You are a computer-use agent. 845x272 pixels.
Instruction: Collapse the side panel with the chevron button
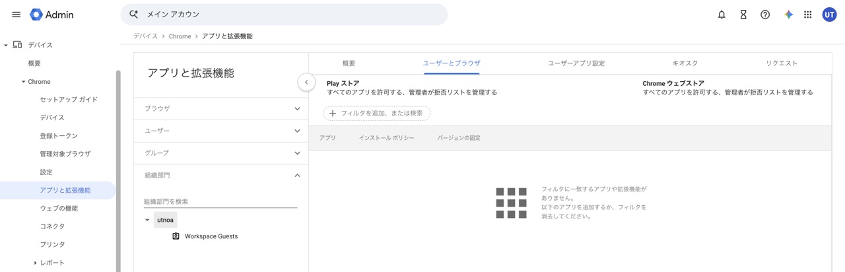[x=306, y=83]
